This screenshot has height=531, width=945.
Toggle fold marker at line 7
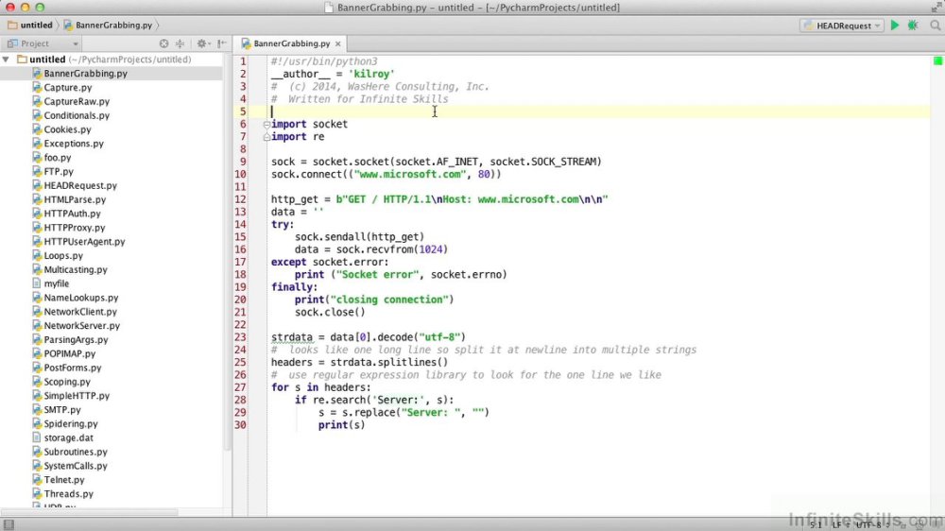click(266, 137)
